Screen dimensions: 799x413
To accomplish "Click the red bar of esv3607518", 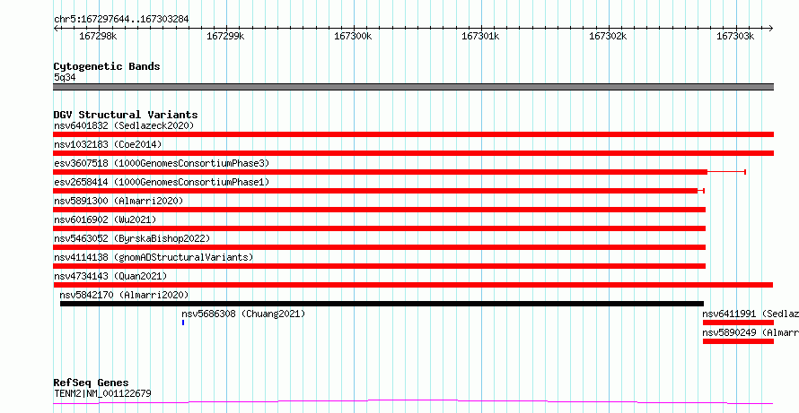I will tap(380, 172).
